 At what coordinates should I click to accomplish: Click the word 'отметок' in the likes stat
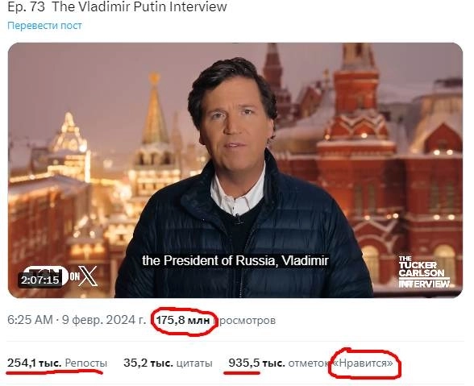(308, 363)
